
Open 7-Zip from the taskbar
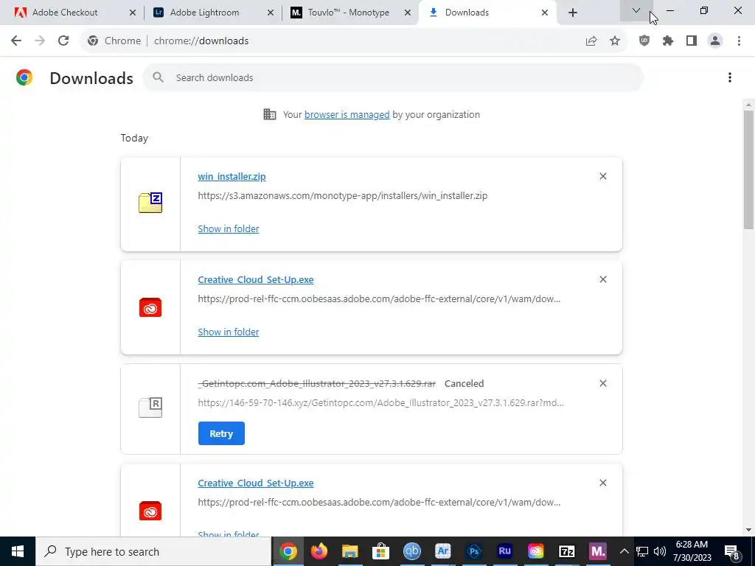567,551
